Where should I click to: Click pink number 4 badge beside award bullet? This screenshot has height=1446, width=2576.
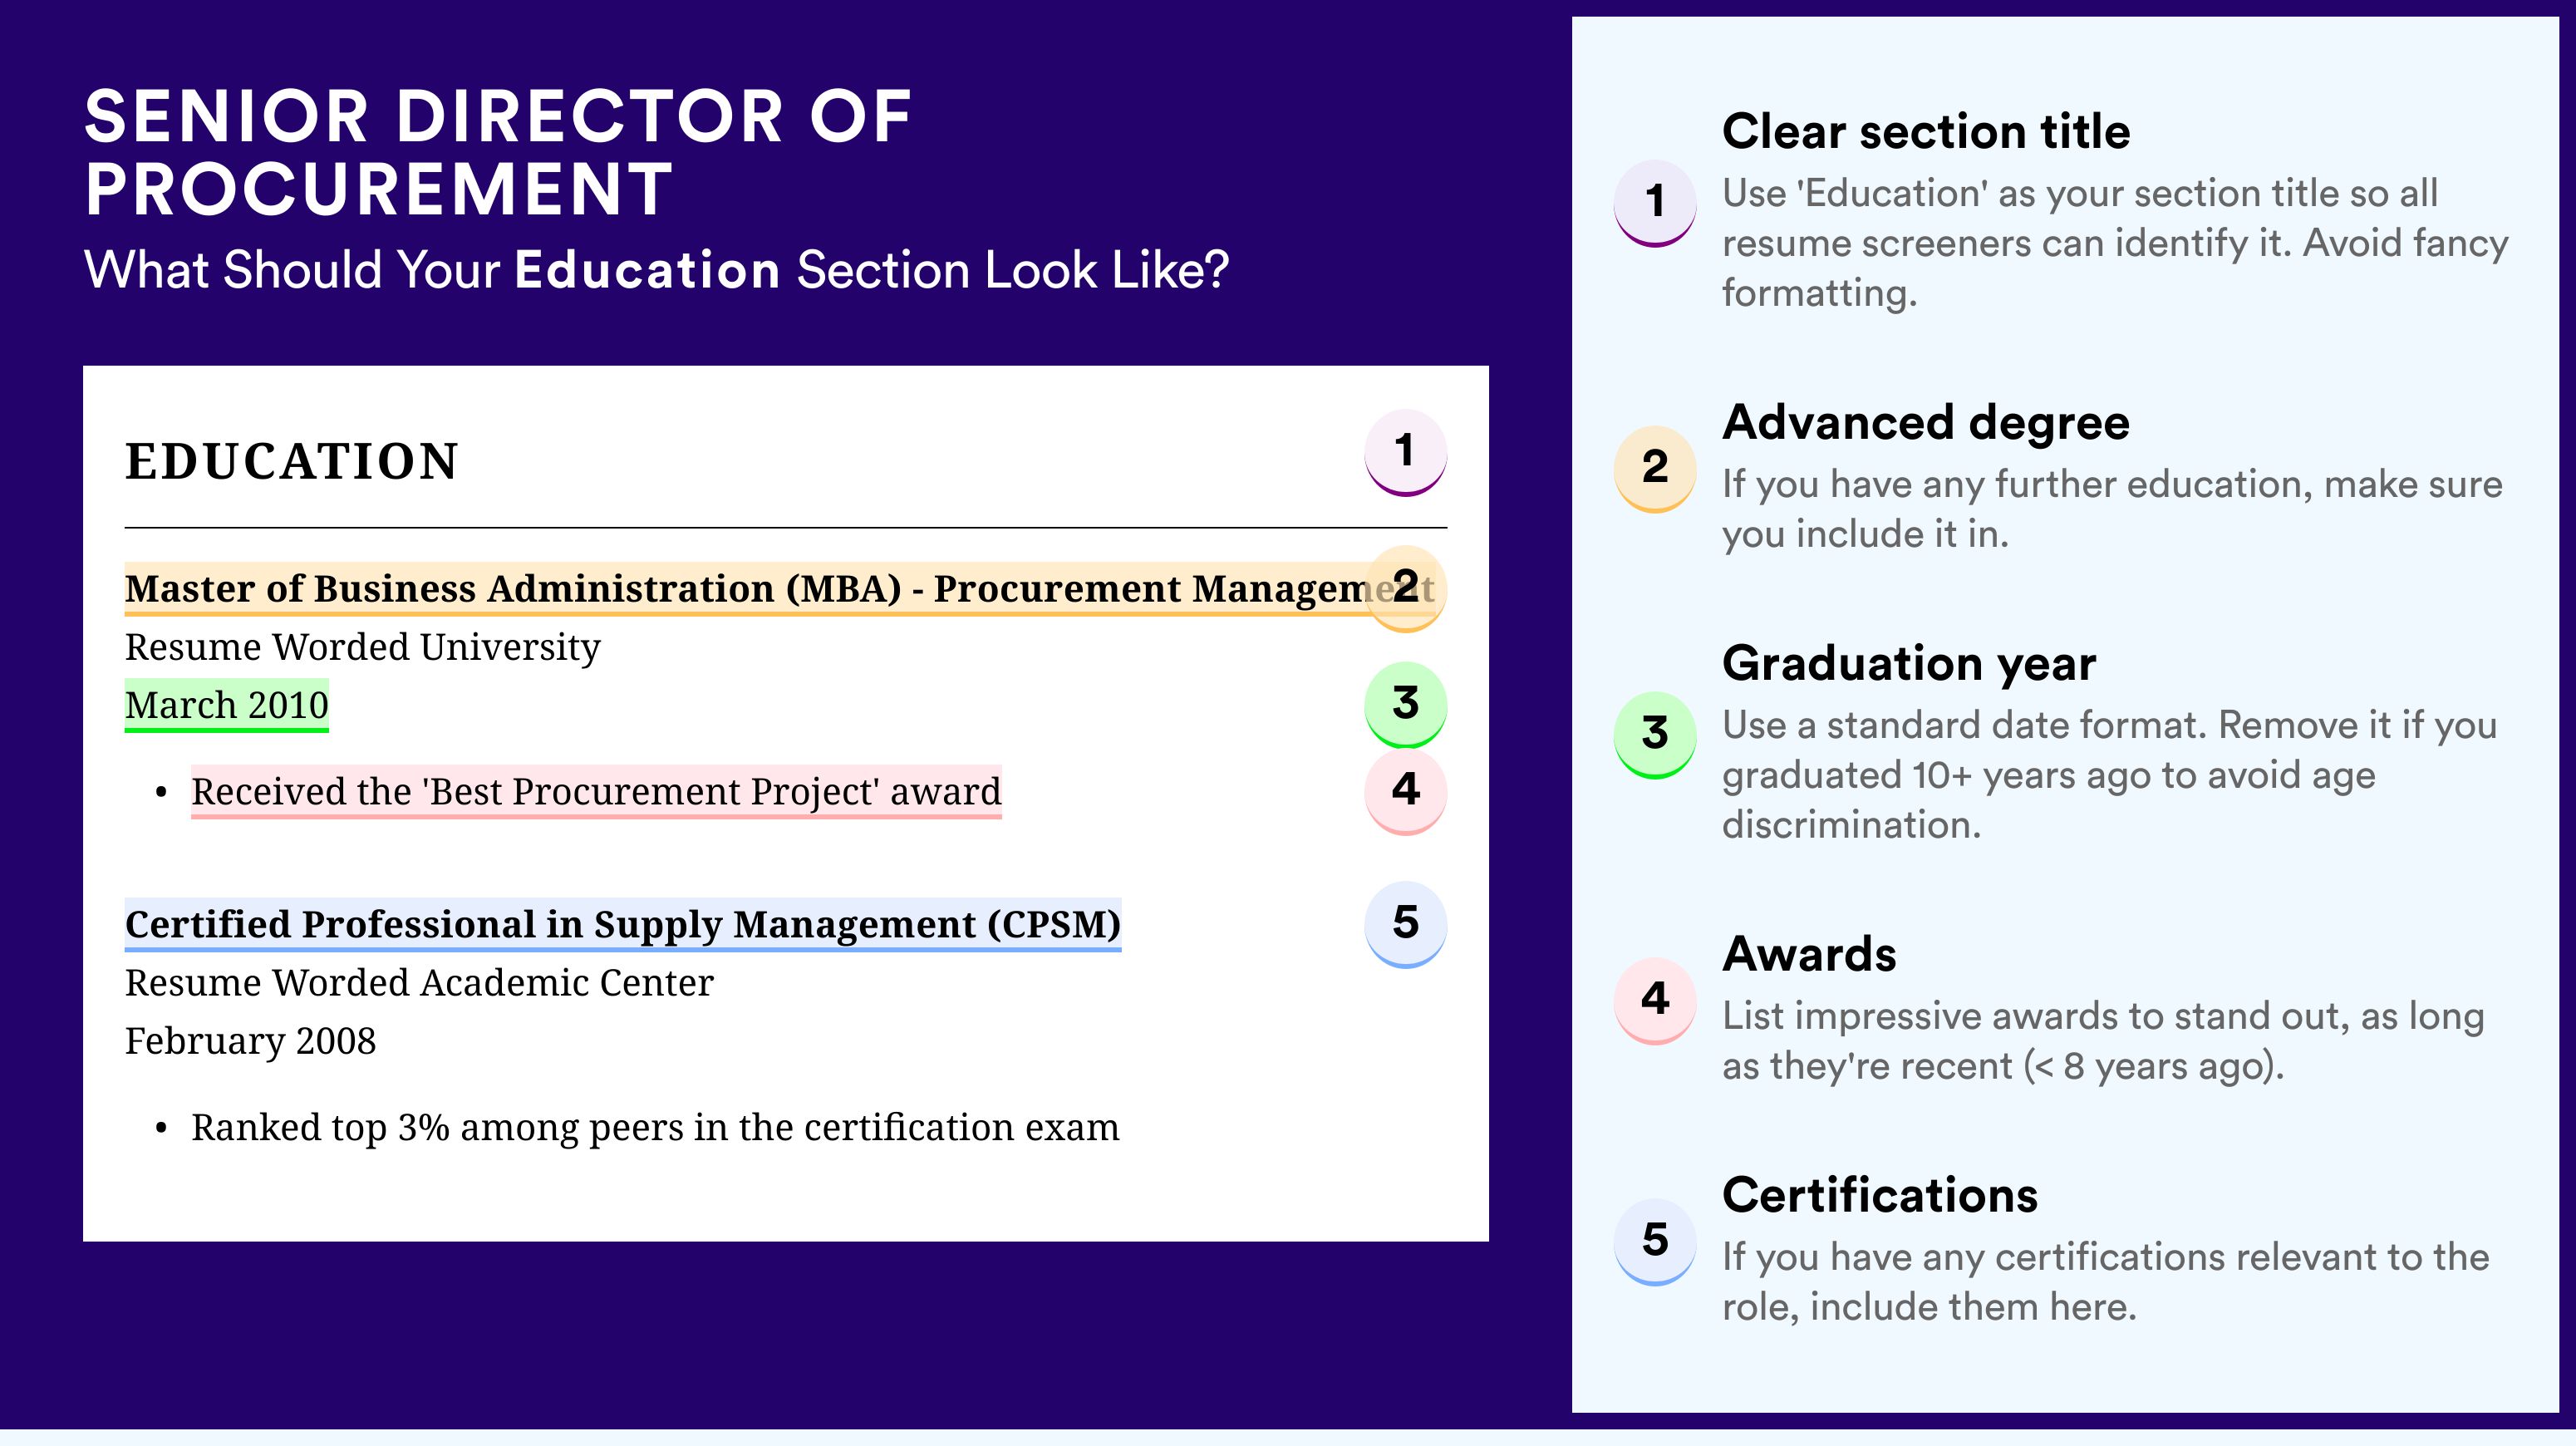1405,791
